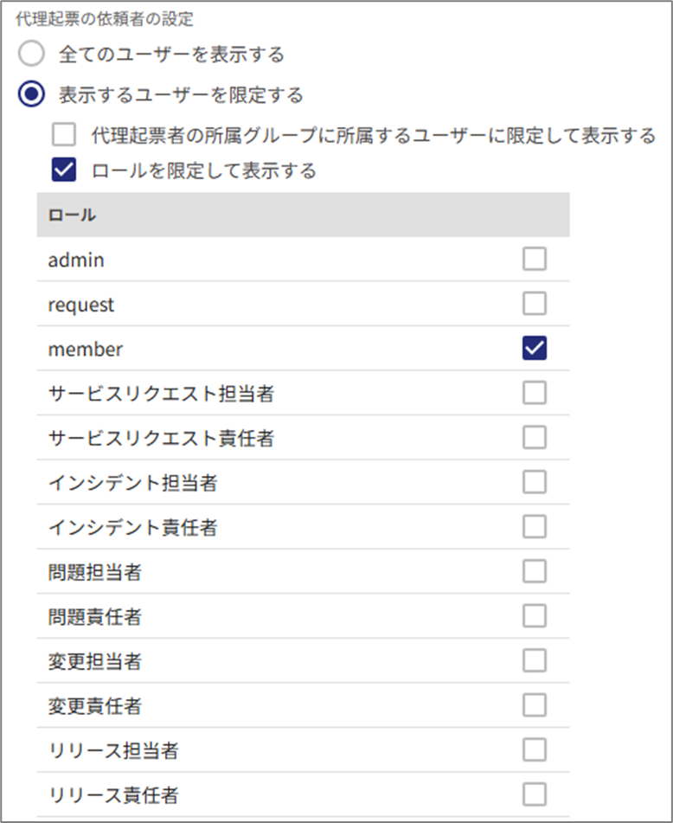Tick the インシデント担当者 role checkbox
The width and height of the screenshot is (673, 823).
pyautogui.click(x=535, y=482)
